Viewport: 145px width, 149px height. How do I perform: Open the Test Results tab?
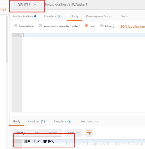point(89,121)
